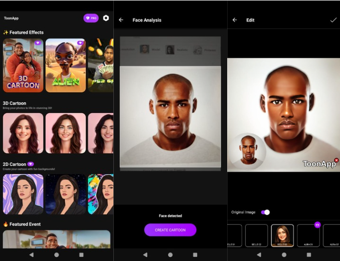Remove the ToonApp watermark with the red X
Screen dimensions: 340x261
(x=337, y=160)
